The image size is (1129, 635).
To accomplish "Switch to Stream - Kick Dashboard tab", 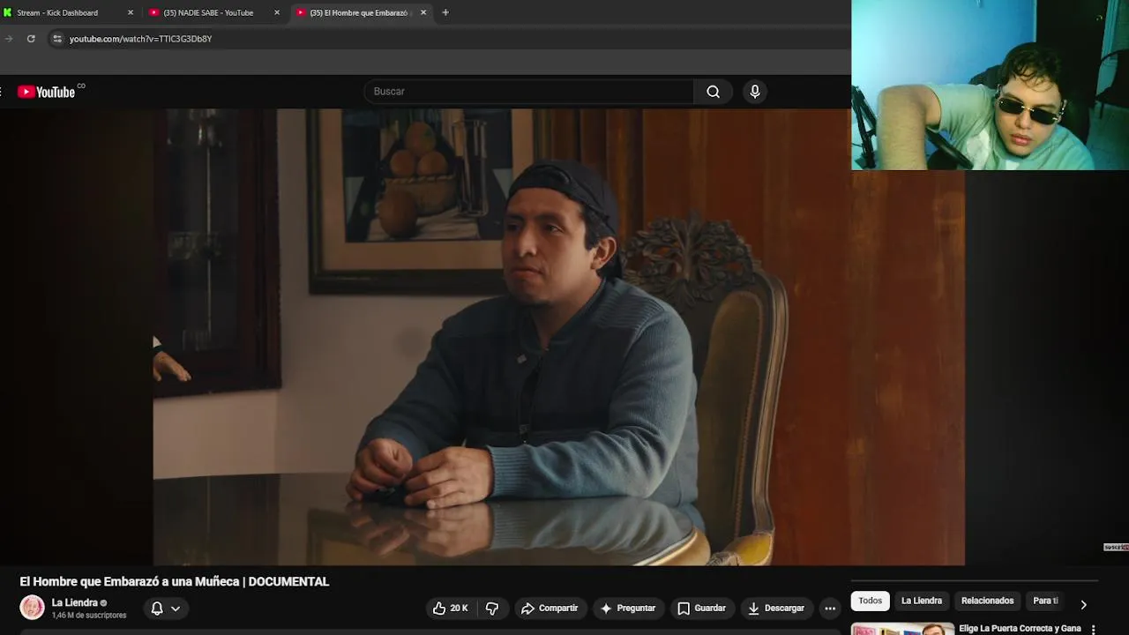I will click(69, 12).
